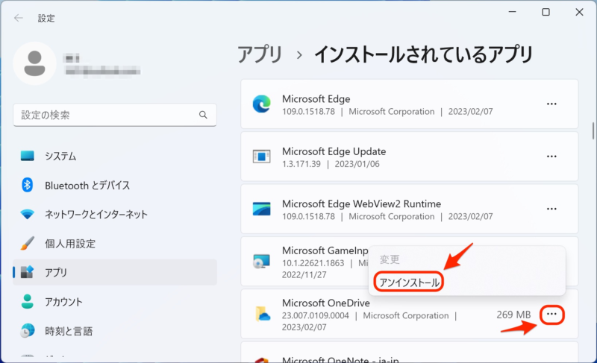Image resolution: width=597 pixels, height=363 pixels.
Task: Click the vertical scrollbar thumb
Action: (593, 130)
